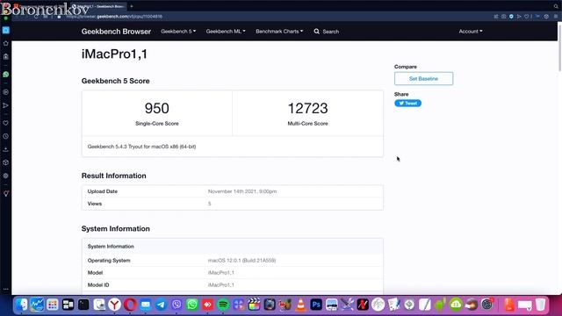
Task: Open a new browser tab with plus
Action: (x=132, y=6)
